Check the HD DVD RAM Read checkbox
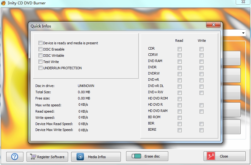The height and width of the screenshot is (165, 251). tap(180, 111)
